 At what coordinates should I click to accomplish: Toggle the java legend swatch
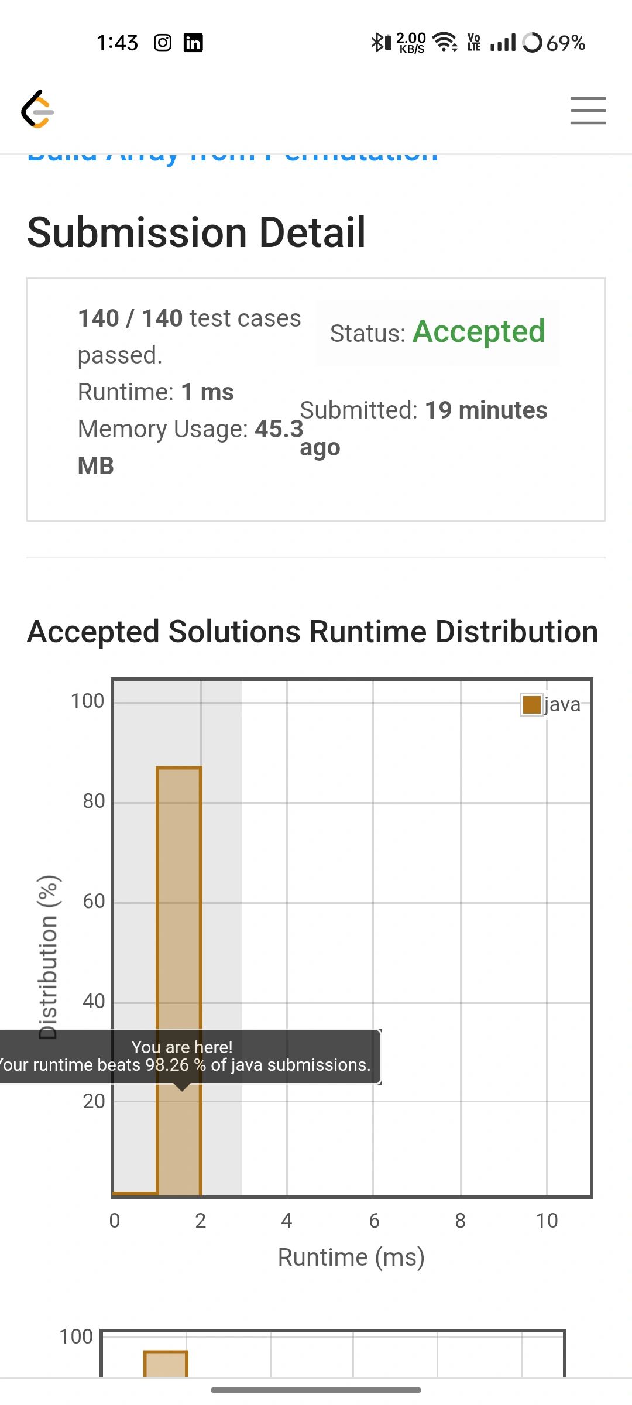531,704
